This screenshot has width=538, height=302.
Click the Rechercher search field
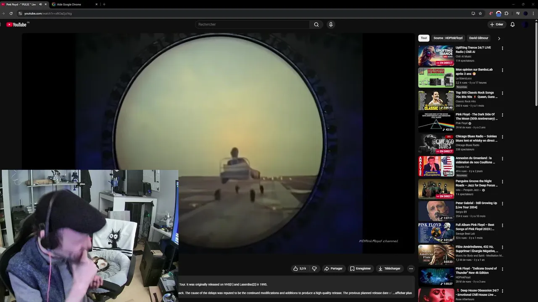click(252, 24)
